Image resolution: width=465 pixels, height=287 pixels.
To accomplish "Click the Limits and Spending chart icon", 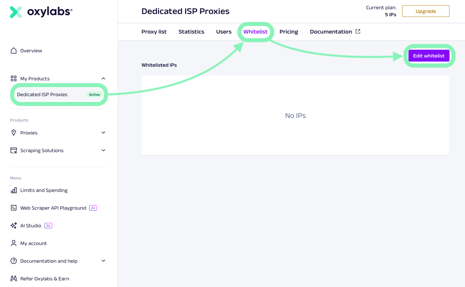I will click(x=14, y=190).
